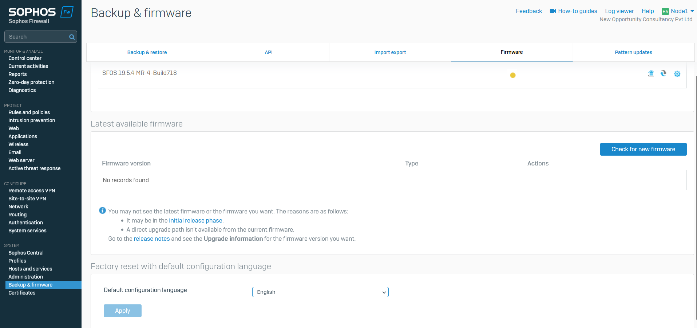Click the green HA status badge
This screenshot has height=328, width=697.
click(665, 12)
